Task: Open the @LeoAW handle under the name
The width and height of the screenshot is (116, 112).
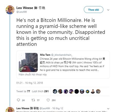Action: 22,12
